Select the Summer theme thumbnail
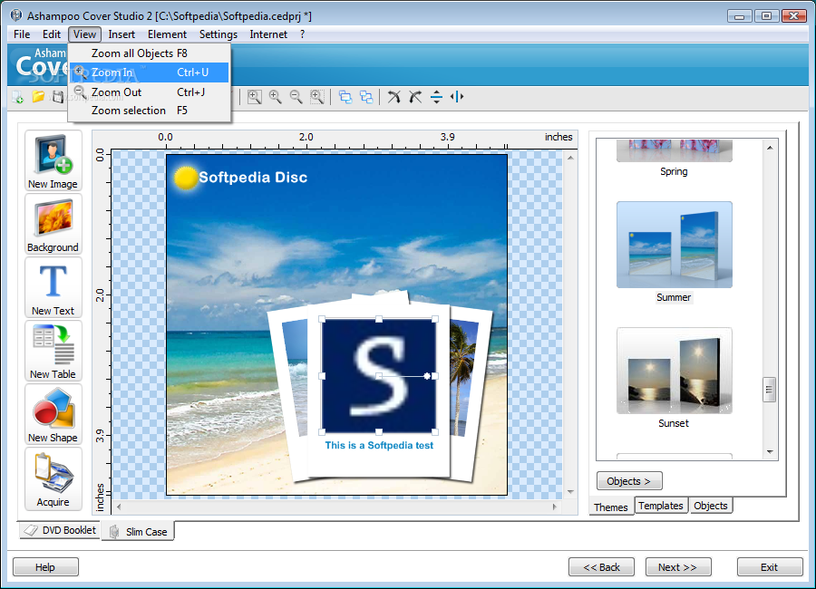The width and height of the screenshot is (816, 589). [675, 245]
